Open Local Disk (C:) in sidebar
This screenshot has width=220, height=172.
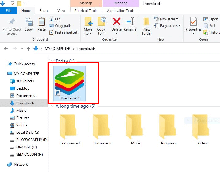(x=25, y=133)
